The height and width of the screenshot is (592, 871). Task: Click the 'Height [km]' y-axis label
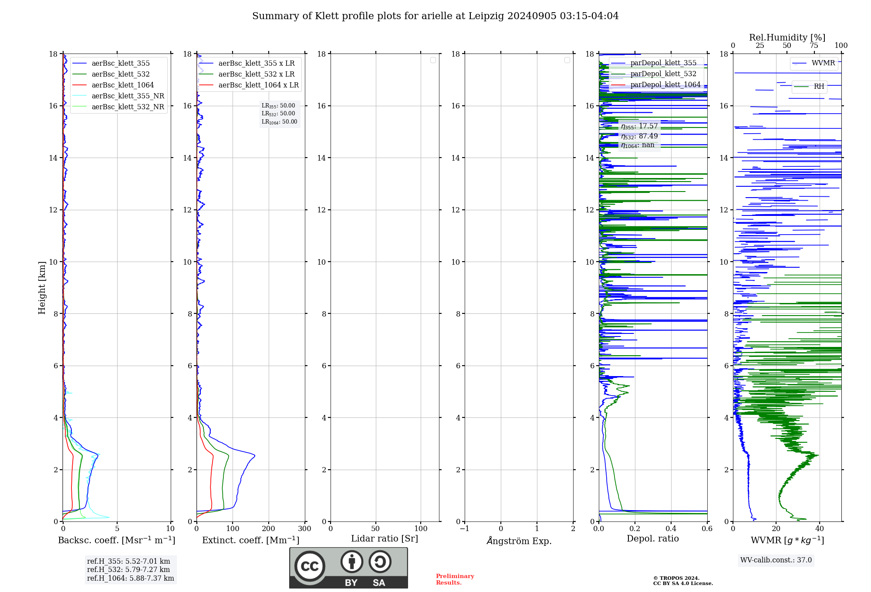42,288
